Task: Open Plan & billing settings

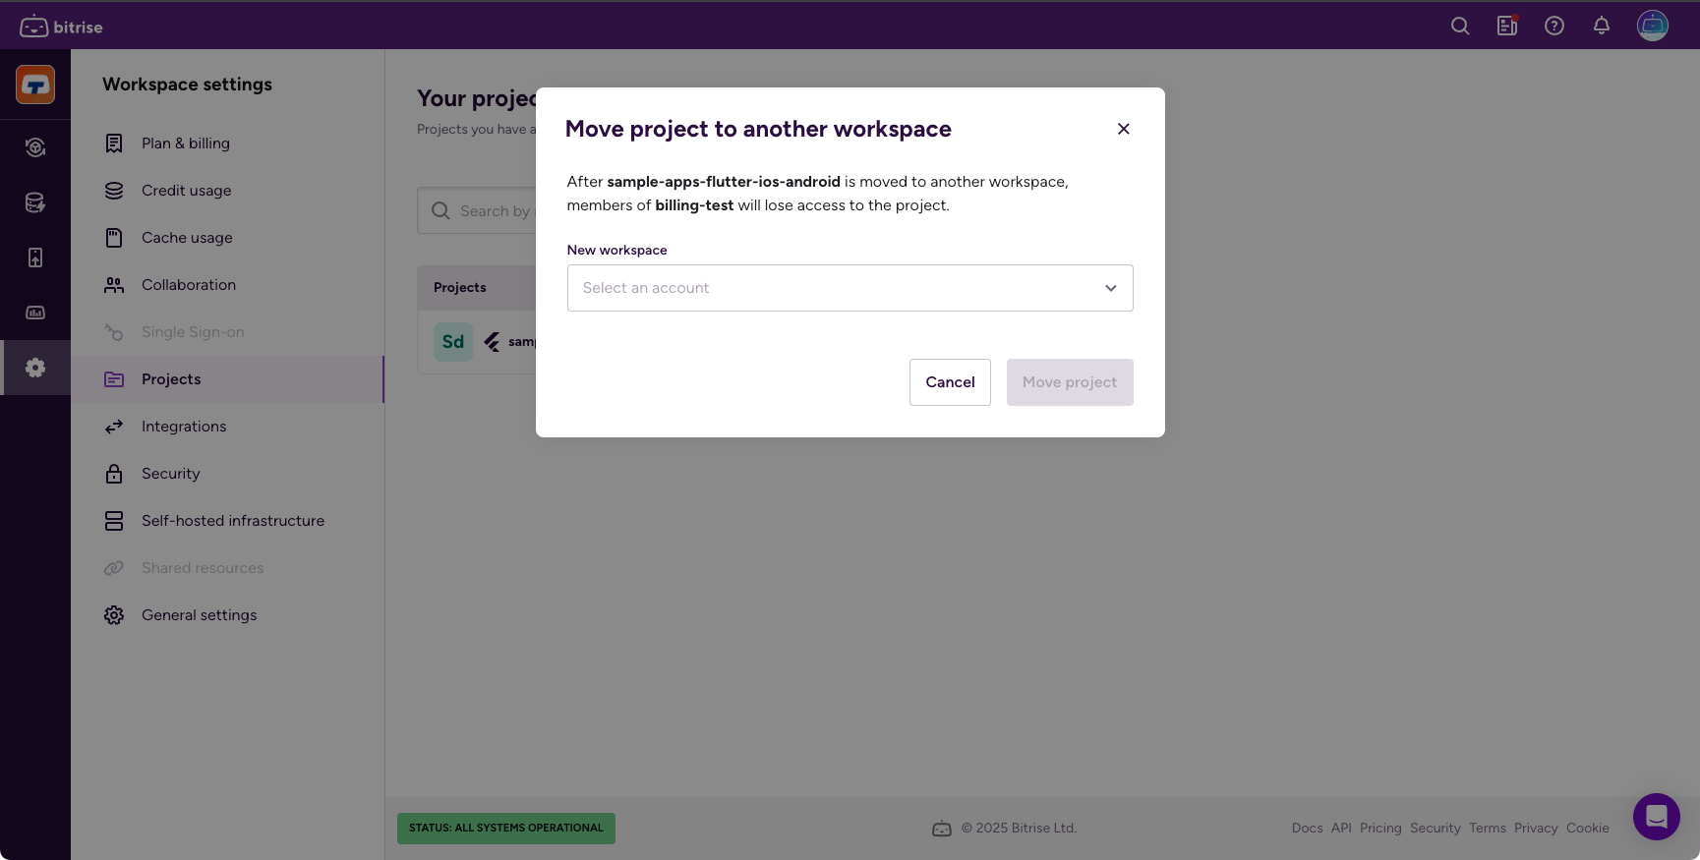Action: [x=185, y=143]
